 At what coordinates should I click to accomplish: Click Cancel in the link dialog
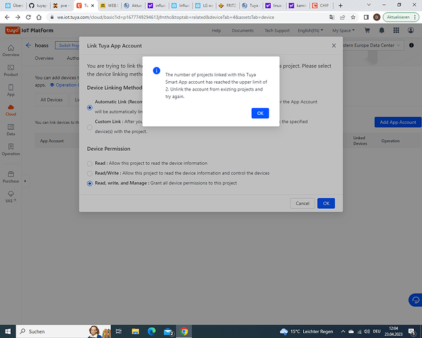tap(302, 203)
